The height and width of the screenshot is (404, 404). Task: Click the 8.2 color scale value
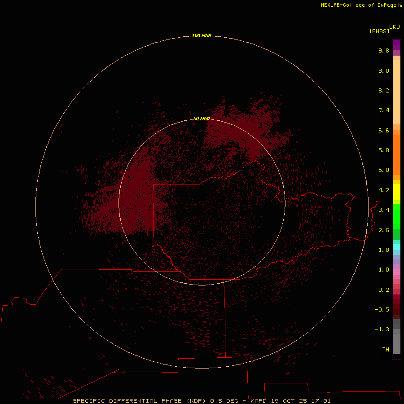(x=384, y=90)
